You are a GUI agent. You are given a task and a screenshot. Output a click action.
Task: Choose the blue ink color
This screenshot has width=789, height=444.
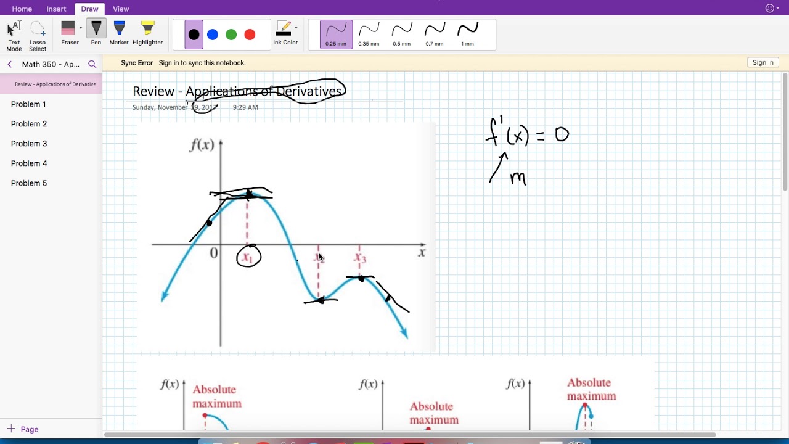click(x=213, y=35)
